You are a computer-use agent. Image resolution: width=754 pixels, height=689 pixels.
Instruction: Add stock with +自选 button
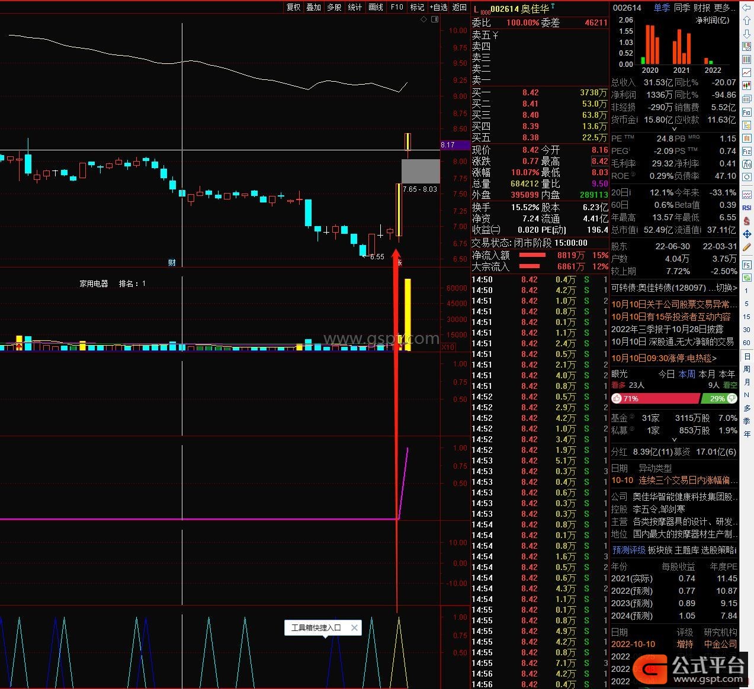click(438, 7)
